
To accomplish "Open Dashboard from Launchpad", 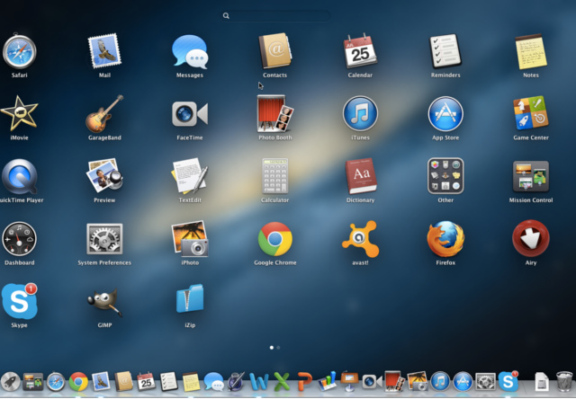I will click(19, 239).
